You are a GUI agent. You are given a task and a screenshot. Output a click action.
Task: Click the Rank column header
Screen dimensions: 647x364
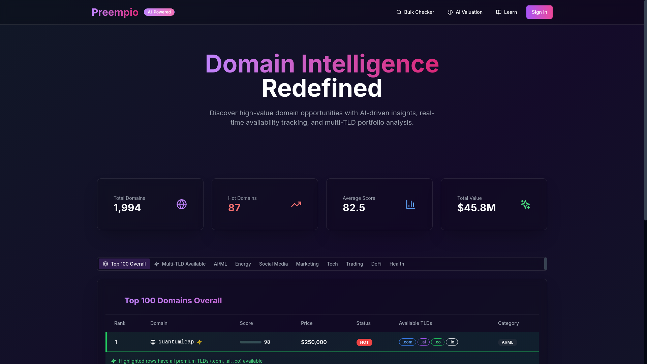tap(120, 323)
